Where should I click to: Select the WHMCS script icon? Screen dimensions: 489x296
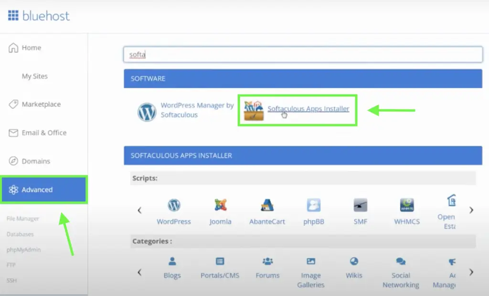[x=407, y=205]
